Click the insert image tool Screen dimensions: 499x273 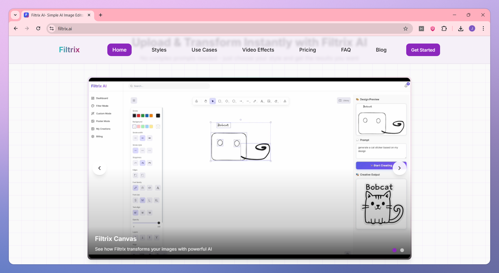coord(269,101)
